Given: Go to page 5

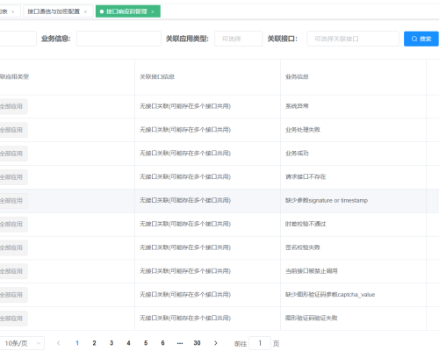Looking at the screenshot, I should [x=146, y=343].
